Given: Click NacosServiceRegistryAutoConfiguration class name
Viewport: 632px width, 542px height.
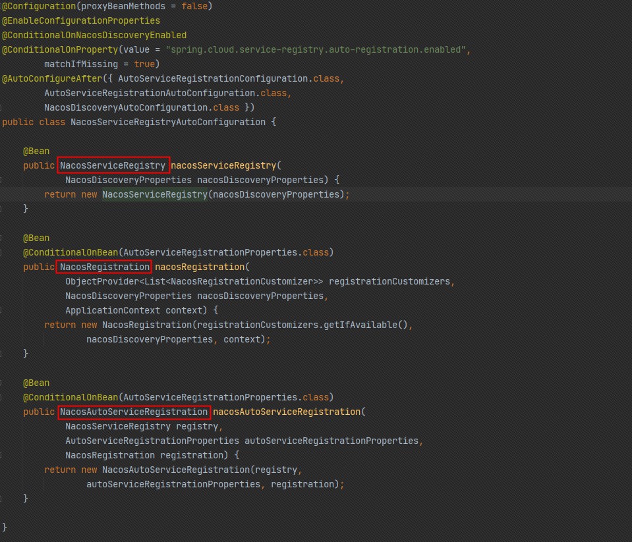Looking at the screenshot, I should (x=168, y=122).
